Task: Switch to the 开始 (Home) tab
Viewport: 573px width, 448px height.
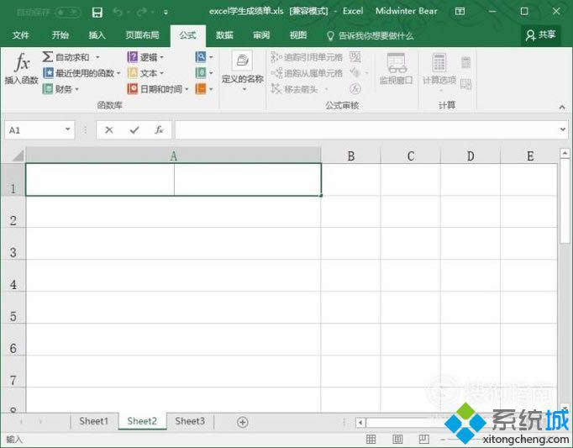Action: click(60, 35)
